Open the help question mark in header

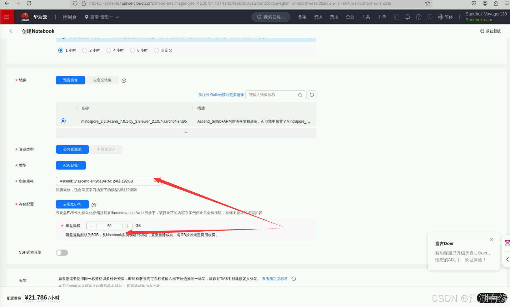tap(418, 17)
